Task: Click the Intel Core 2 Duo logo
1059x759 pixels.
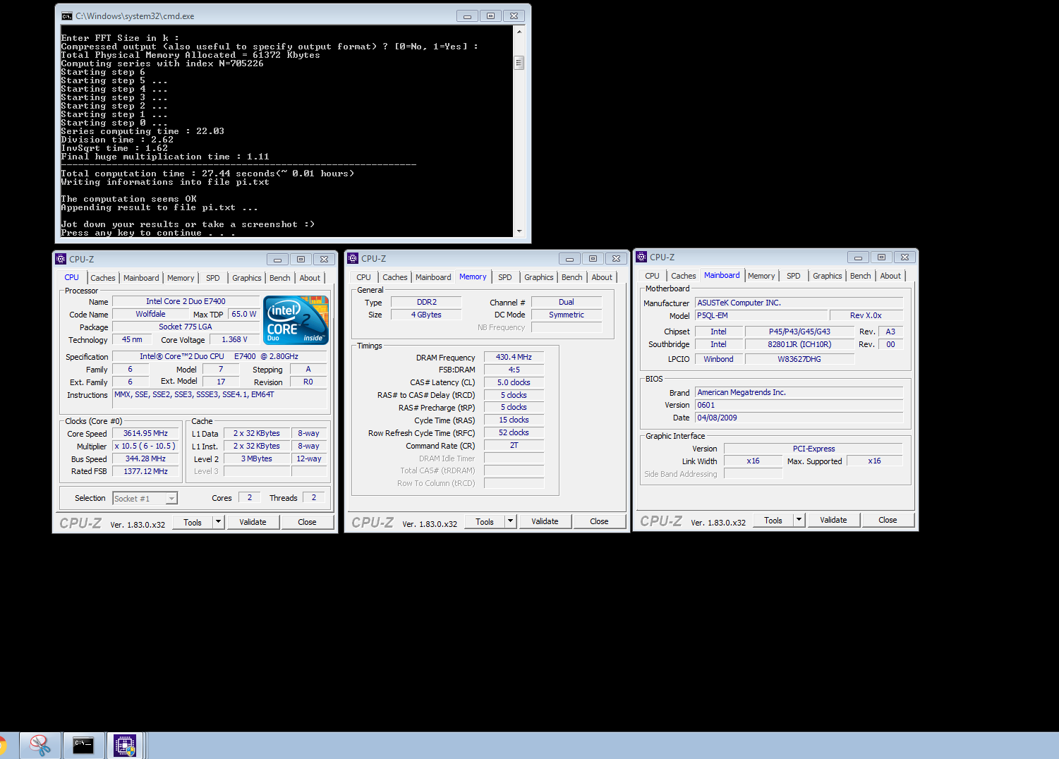Action: [296, 320]
